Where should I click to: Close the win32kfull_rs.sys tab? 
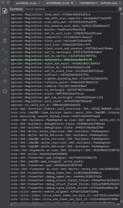point(39,3)
